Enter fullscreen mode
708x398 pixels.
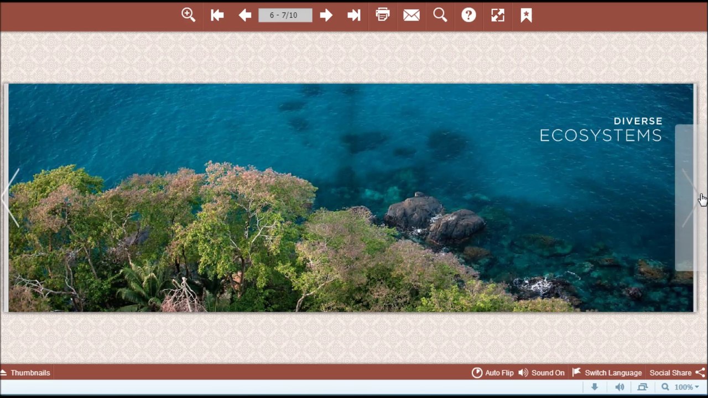498,15
